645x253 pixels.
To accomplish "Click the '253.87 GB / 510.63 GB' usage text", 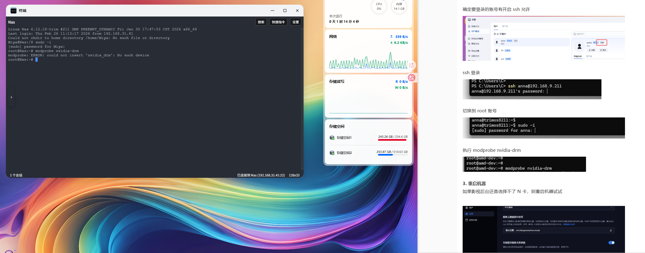I will point(392,152).
